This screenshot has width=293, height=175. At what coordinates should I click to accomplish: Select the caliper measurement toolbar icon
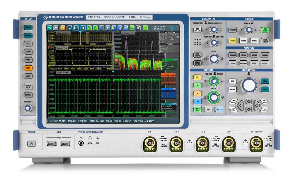tap(120, 28)
